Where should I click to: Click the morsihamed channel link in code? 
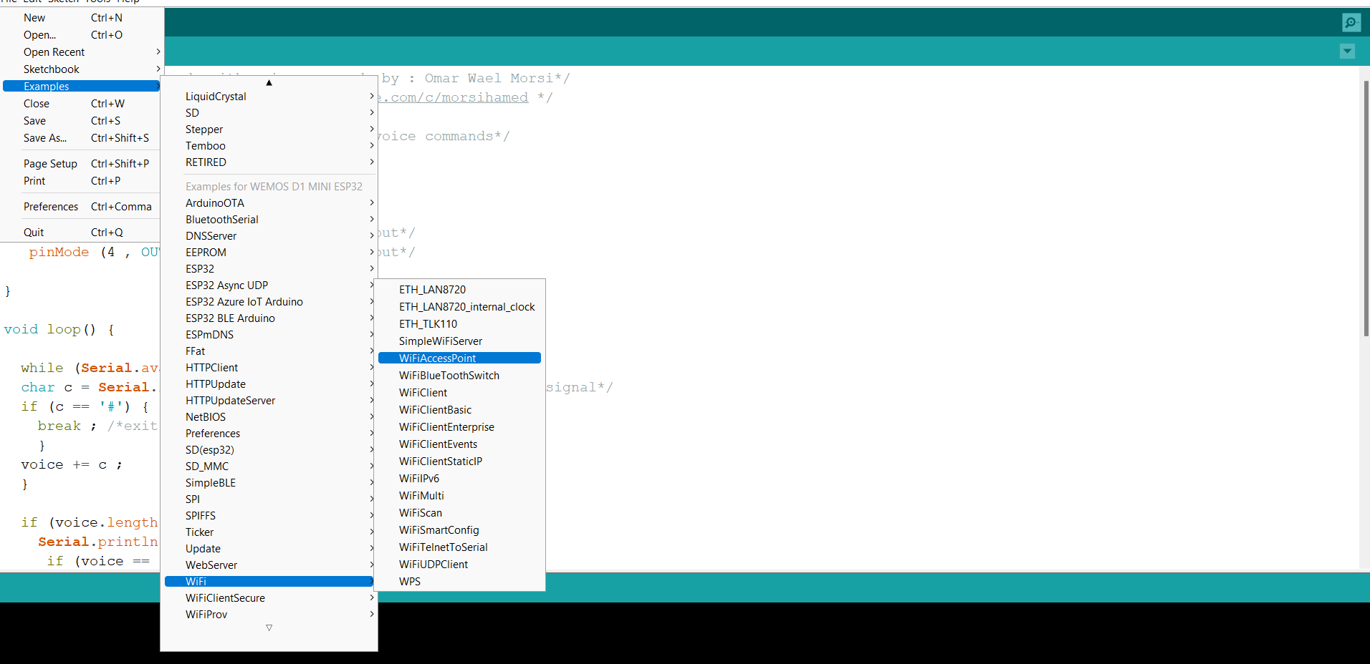454,97
